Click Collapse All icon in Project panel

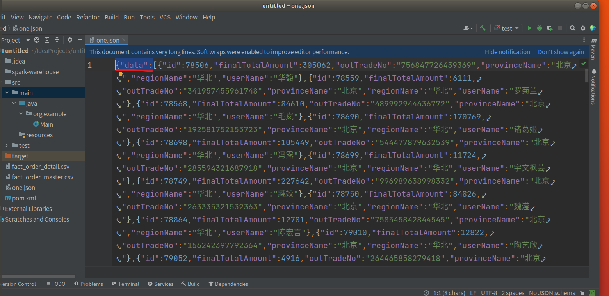[57, 40]
